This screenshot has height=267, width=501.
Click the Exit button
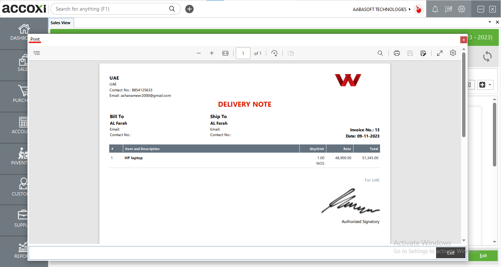click(x=450, y=253)
